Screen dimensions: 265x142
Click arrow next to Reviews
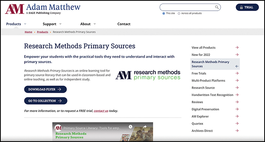pos(237,102)
